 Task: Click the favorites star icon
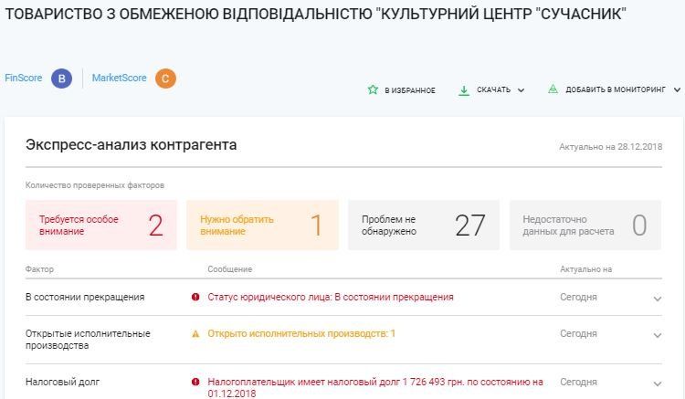click(x=373, y=89)
